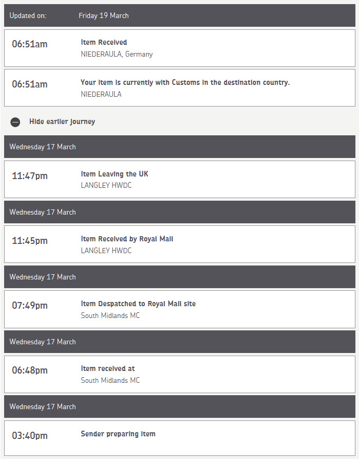Click the 'Item received at' status title
Screen dimensions: 359x459
(x=108, y=368)
